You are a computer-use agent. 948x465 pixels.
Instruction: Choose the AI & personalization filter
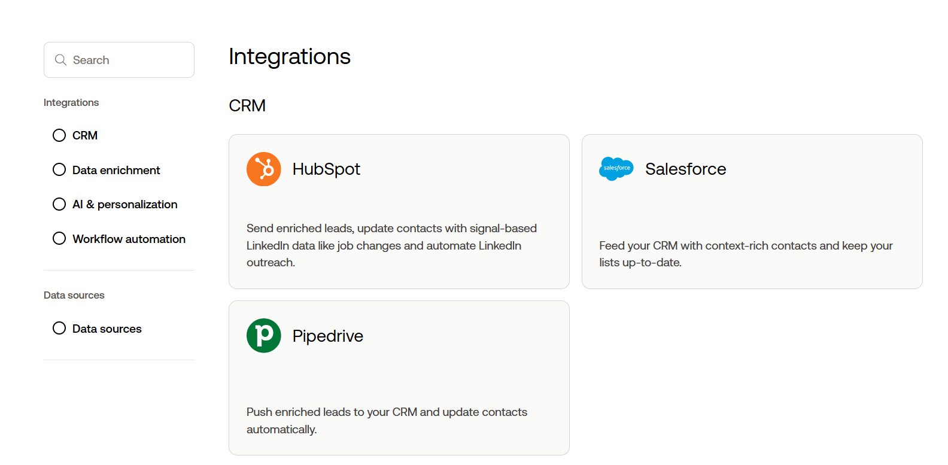coord(59,205)
